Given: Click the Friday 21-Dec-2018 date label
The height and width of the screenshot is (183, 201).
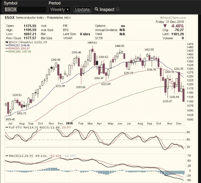Looking at the screenshot, I should (x=170, y=22).
